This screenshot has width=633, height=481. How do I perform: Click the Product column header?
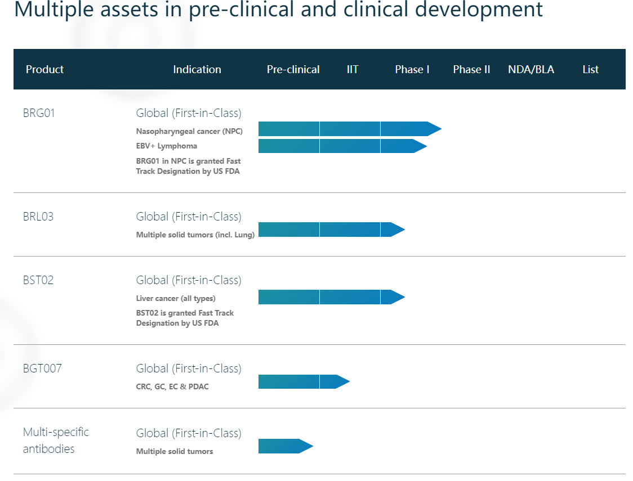(44, 69)
